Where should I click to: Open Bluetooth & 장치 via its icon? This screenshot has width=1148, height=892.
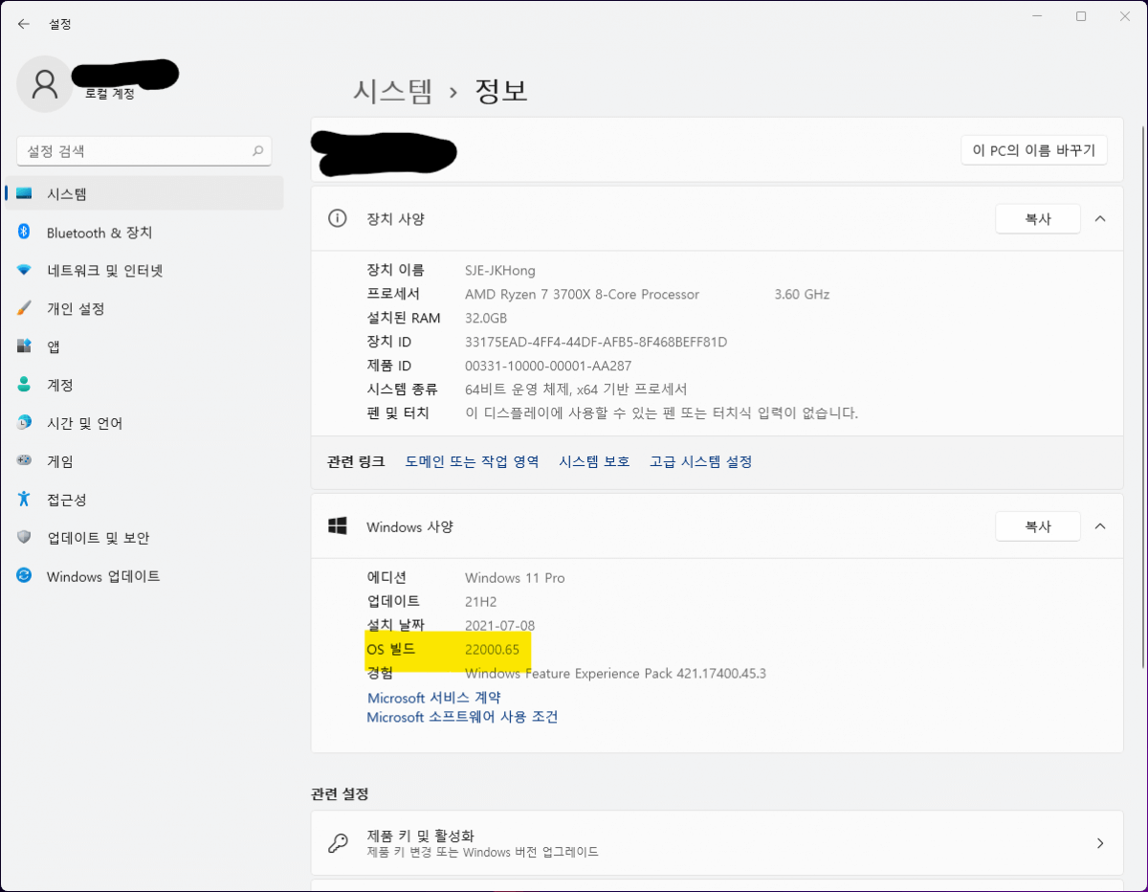[x=25, y=233]
